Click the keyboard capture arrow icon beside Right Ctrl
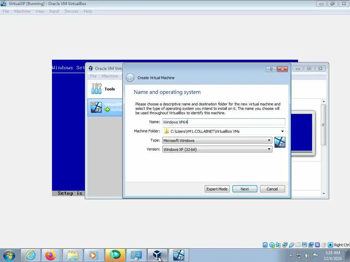Image resolution: width=350 pixels, height=262 pixels. (x=331, y=245)
